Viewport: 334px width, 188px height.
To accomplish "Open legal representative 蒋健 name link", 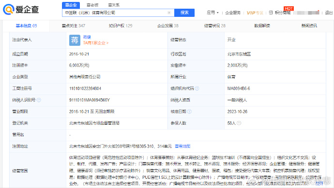I will (x=87, y=37).
